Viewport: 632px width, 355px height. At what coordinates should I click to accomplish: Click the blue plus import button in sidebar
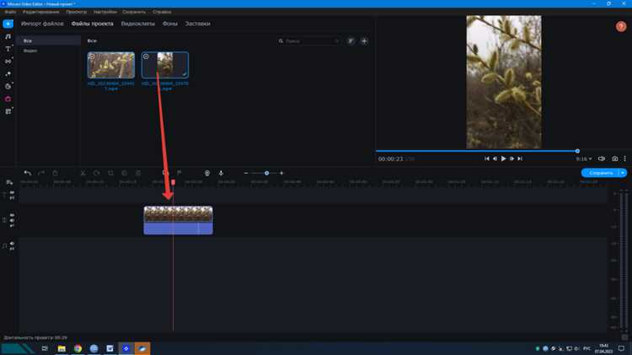(8, 24)
